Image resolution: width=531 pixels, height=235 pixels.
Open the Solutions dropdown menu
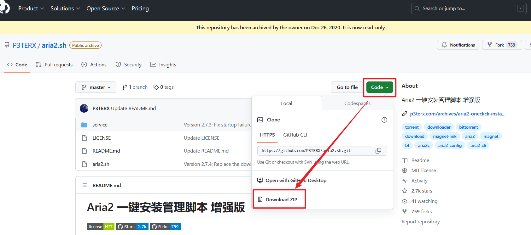tap(65, 8)
